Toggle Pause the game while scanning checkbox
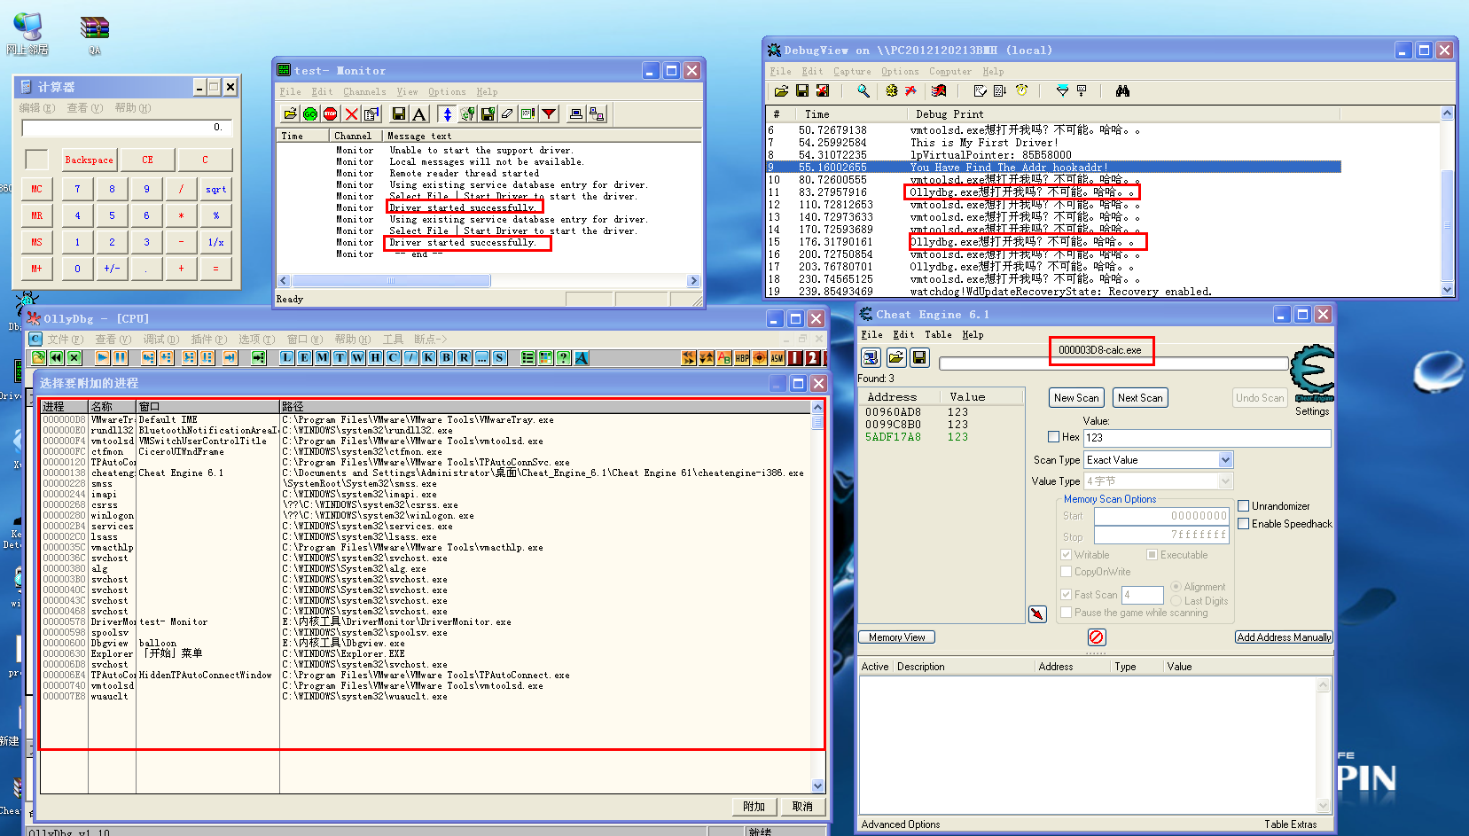The image size is (1469, 836). (x=1067, y=613)
